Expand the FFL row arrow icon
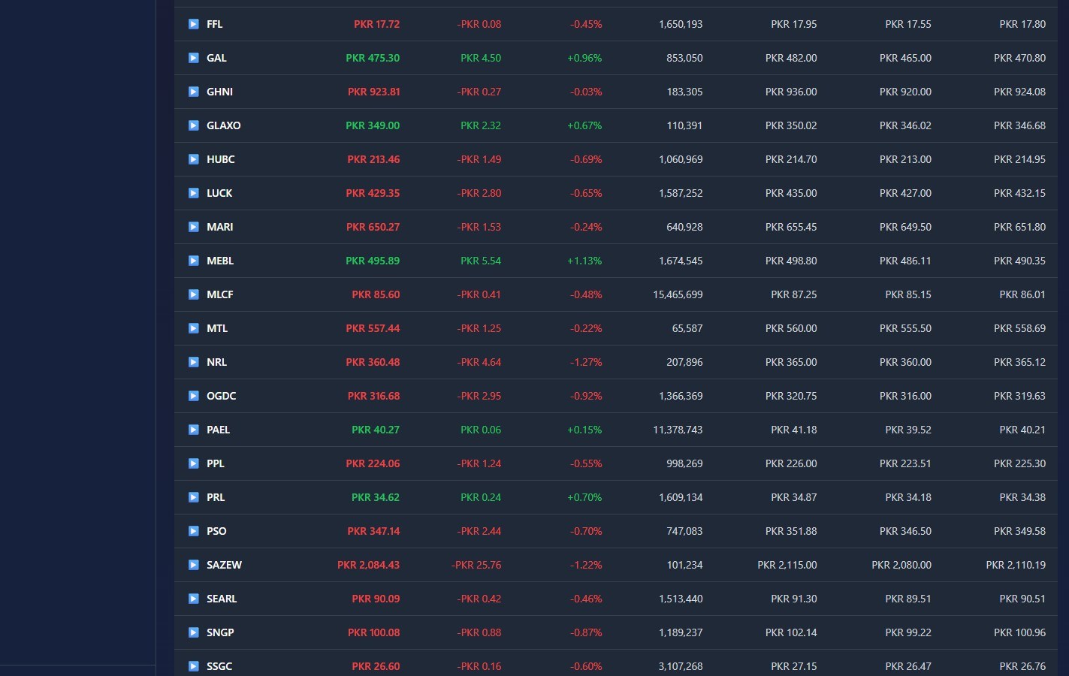The image size is (1069, 676). [193, 24]
